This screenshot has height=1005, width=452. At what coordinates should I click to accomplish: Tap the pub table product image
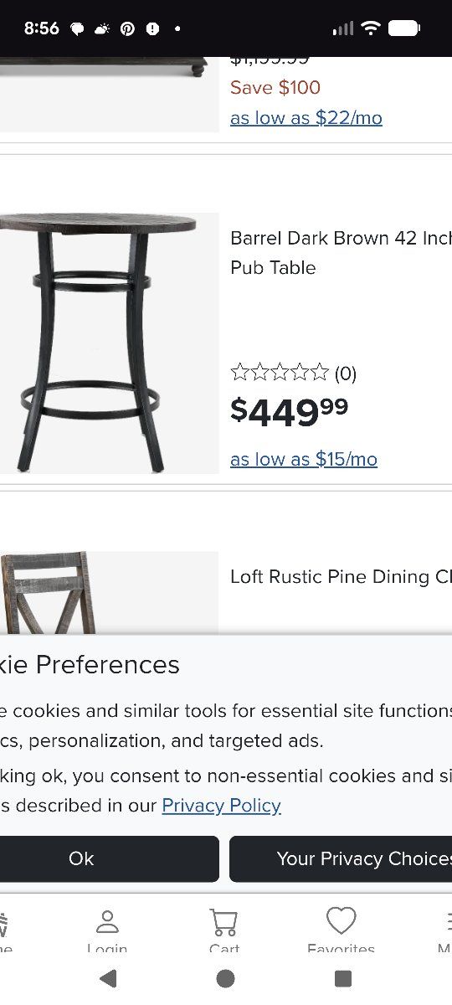[x=109, y=343]
